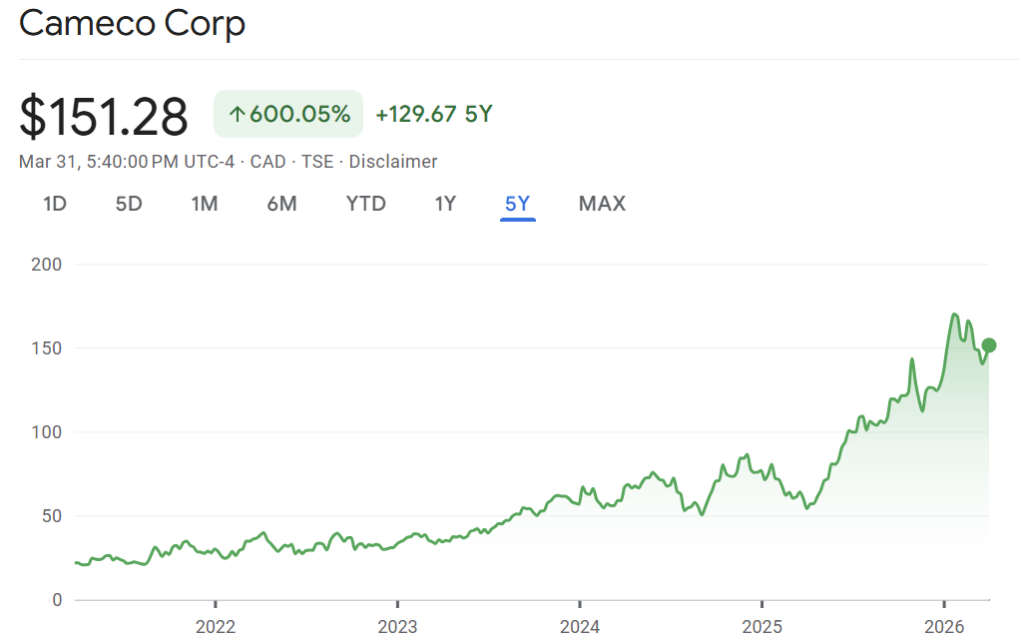1019x644 pixels.
Task: Open the Disclaimer link
Action: (392, 162)
